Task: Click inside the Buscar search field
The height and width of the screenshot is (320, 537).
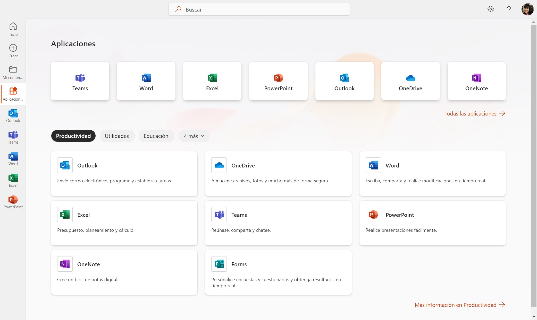Action: [x=259, y=9]
